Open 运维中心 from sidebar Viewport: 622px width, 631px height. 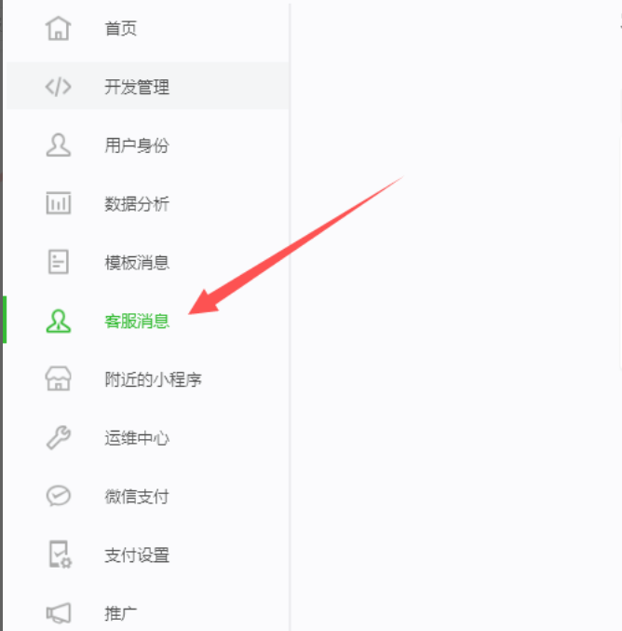click(137, 438)
